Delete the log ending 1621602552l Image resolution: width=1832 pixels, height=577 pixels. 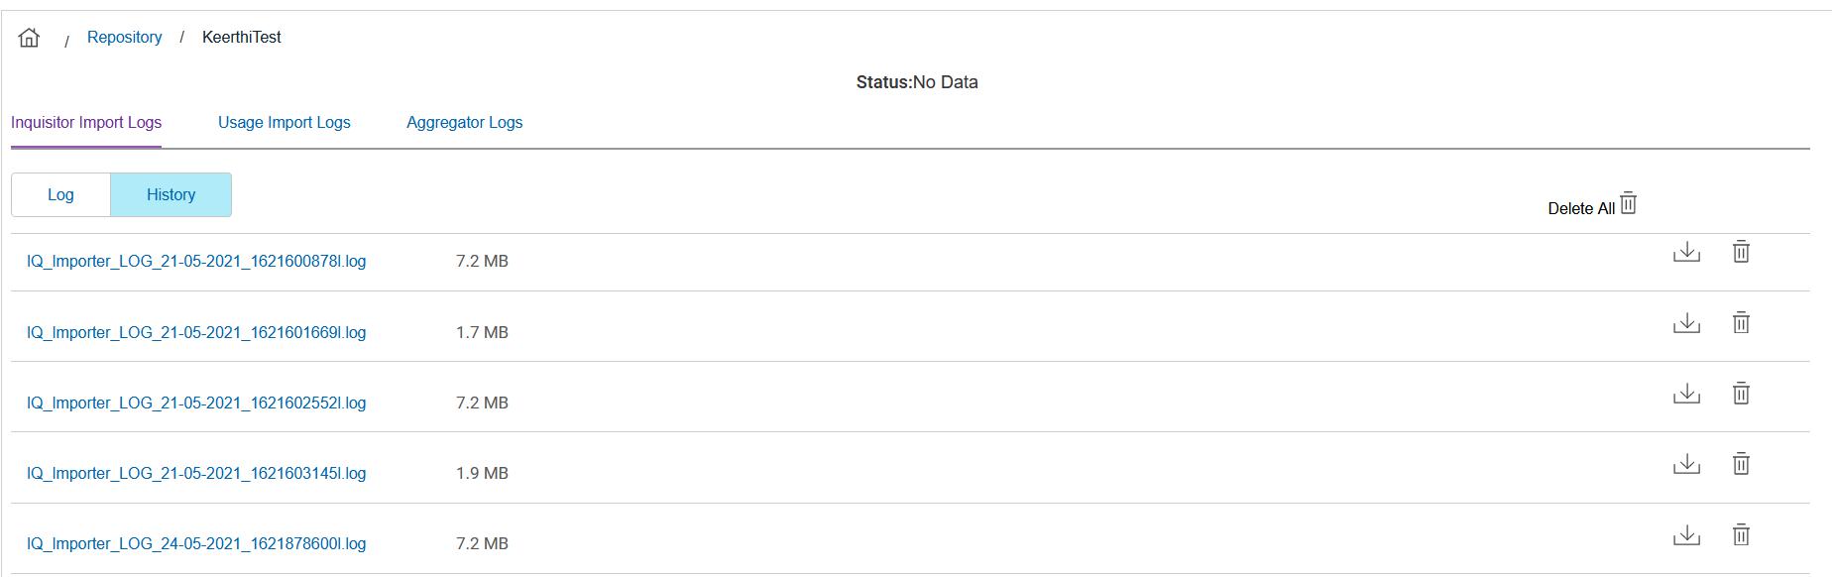(1741, 394)
